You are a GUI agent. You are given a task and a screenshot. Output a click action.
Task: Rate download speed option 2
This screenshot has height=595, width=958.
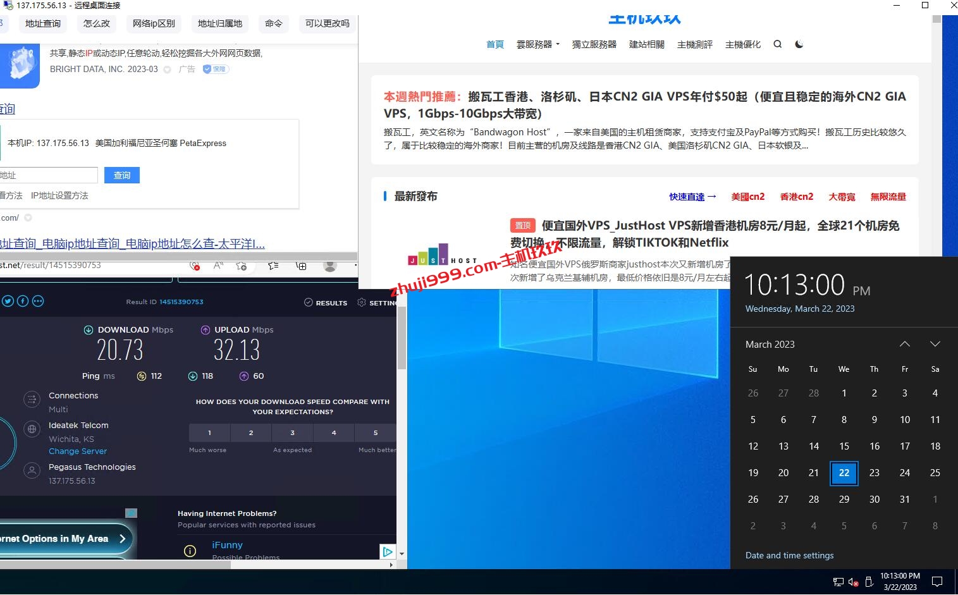click(251, 432)
